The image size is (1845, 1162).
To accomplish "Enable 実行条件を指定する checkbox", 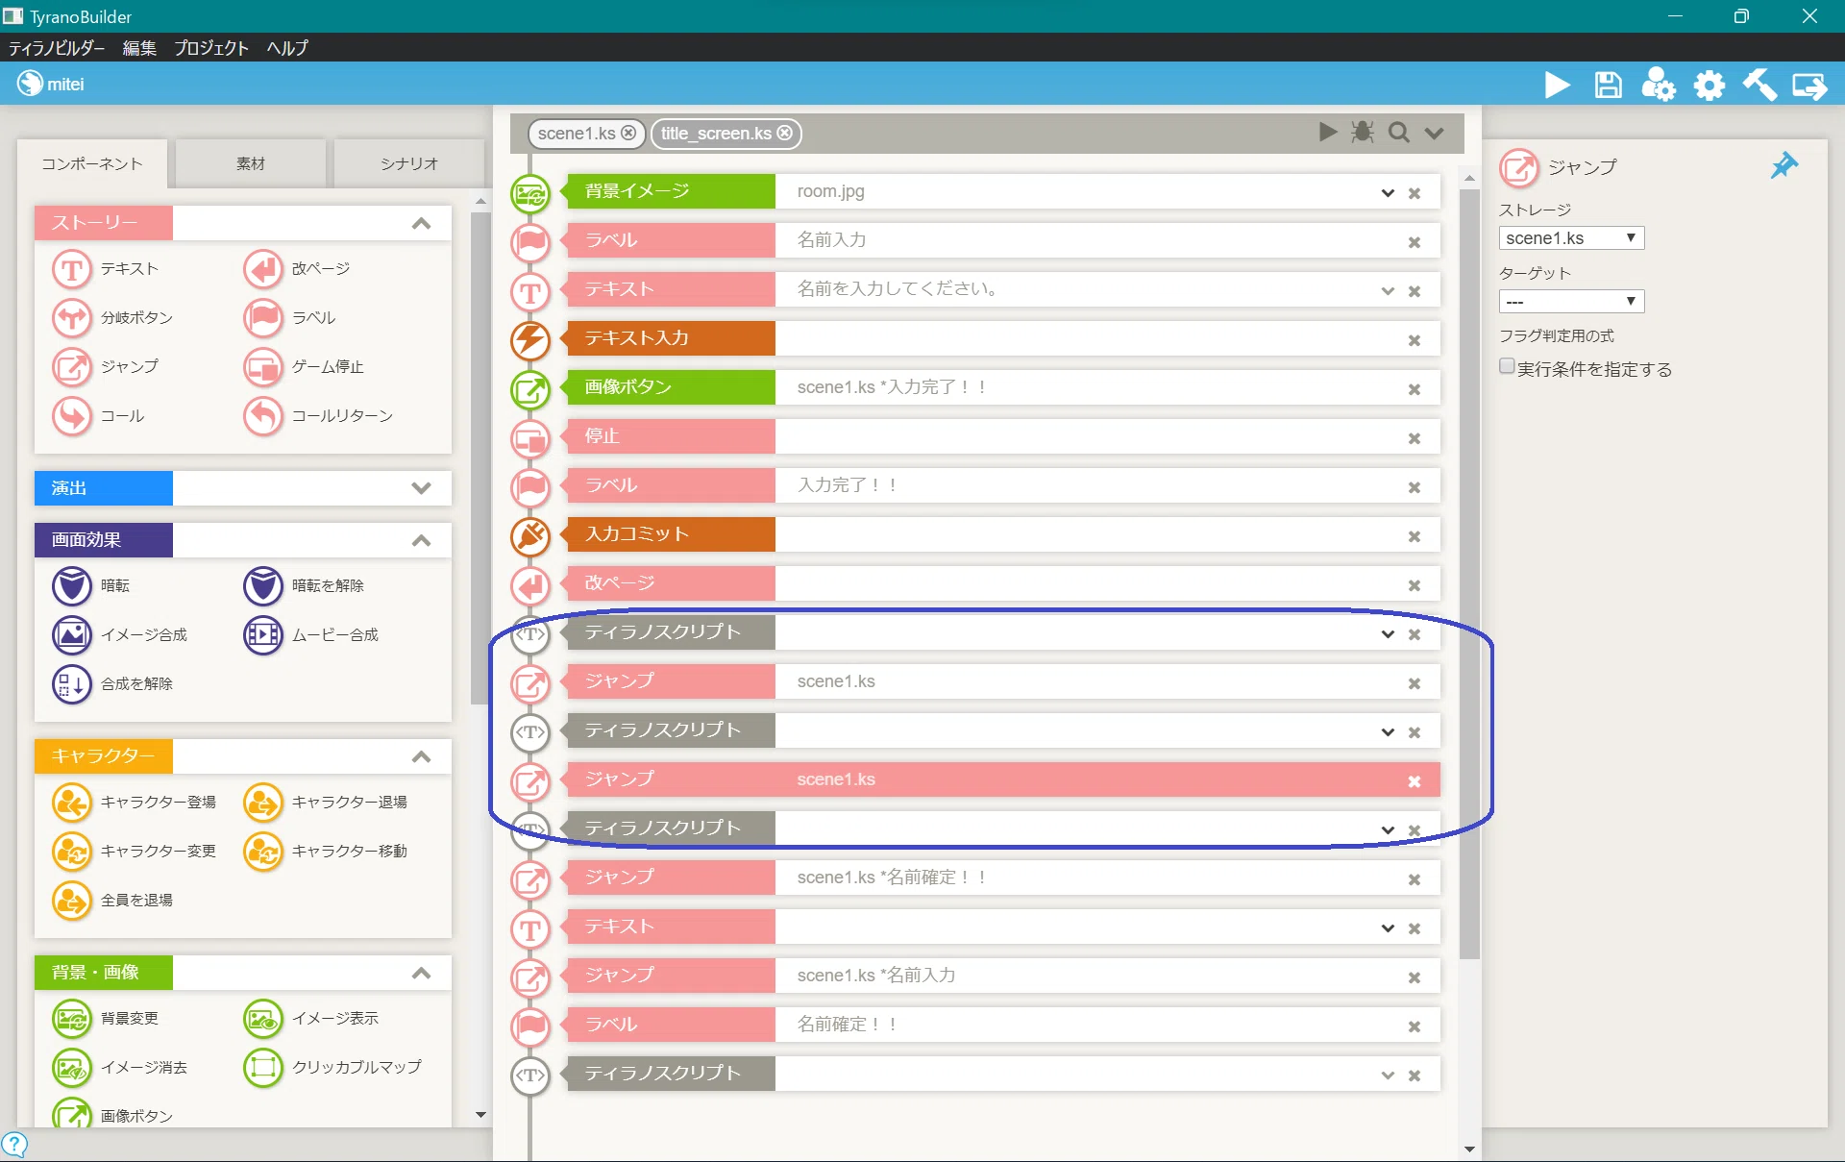I will (1507, 366).
